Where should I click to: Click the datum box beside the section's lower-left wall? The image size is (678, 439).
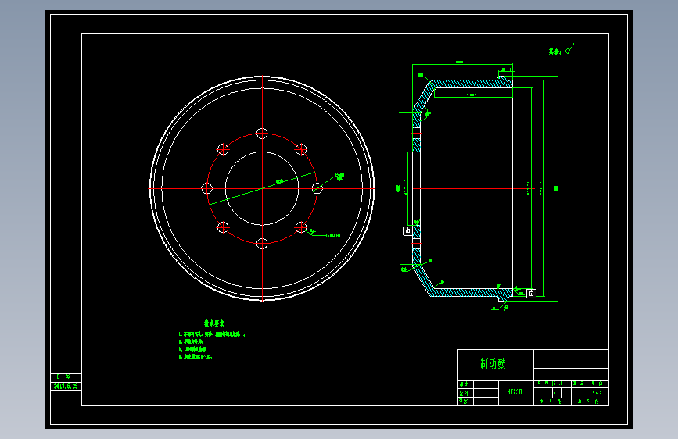[407, 230]
